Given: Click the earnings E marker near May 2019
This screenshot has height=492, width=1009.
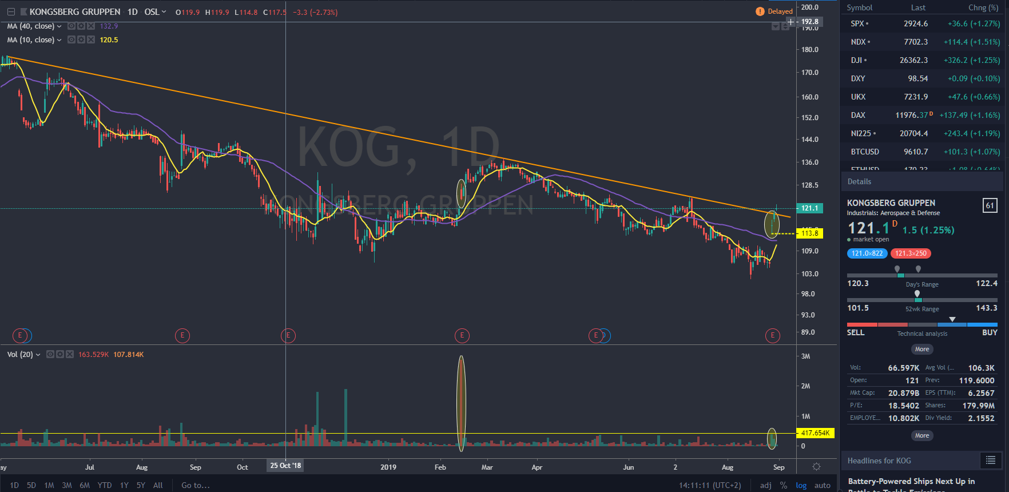Looking at the screenshot, I should (x=596, y=336).
